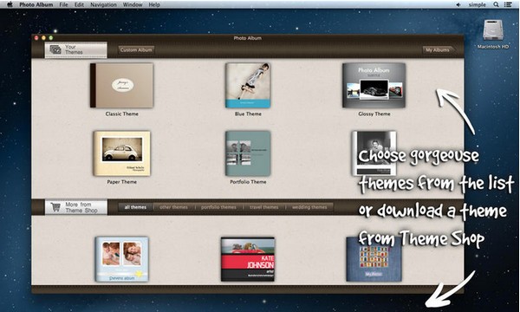The image size is (520, 312).
Task: Open the Window menu
Action: pyautogui.click(x=133, y=4)
